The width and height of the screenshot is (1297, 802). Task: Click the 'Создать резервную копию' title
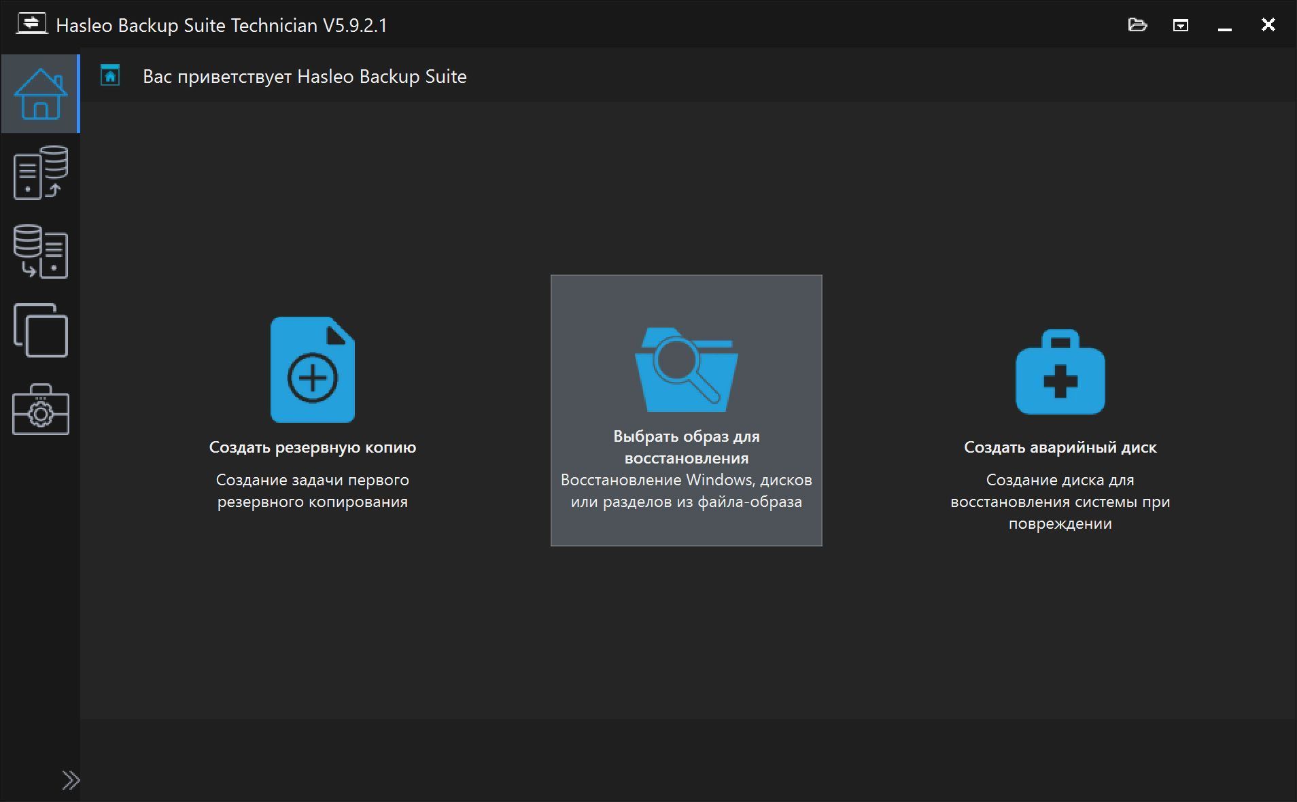point(313,447)
